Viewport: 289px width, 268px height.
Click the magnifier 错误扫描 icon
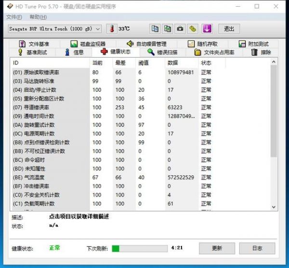point(151,52)
